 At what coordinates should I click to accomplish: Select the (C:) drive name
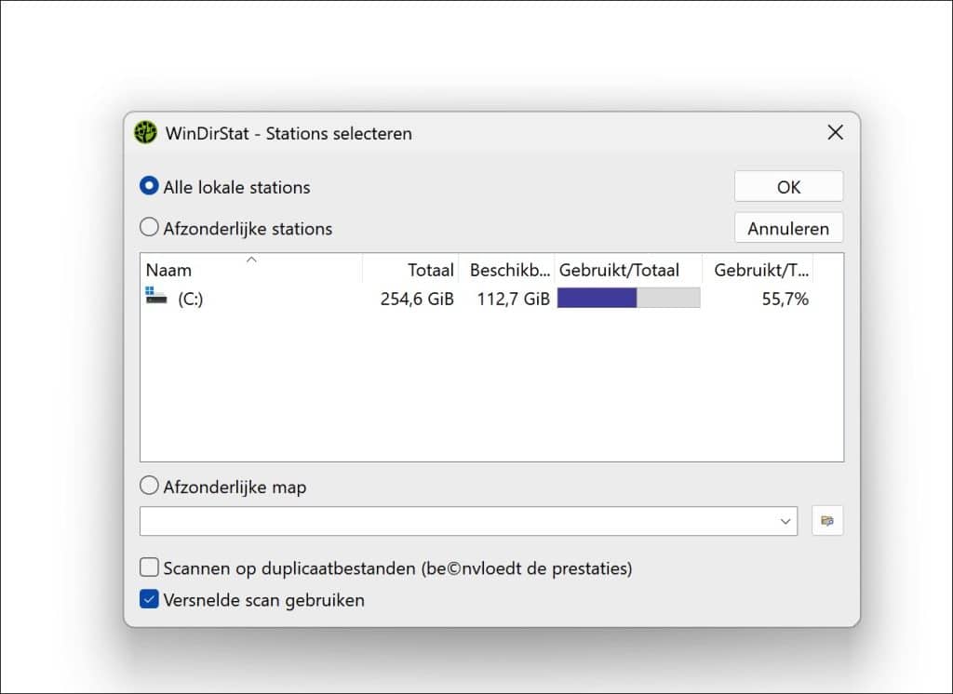190,299
